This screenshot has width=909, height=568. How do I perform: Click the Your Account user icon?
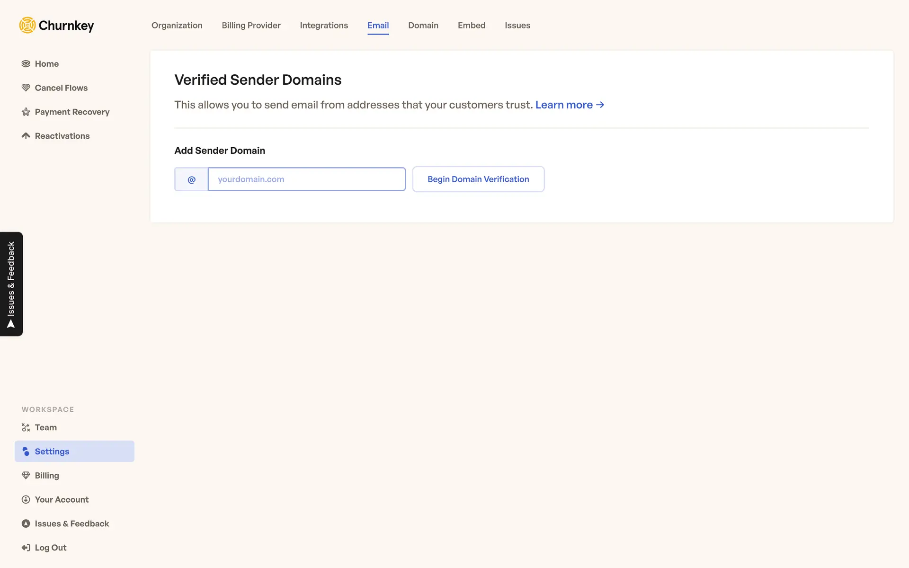click(26, 499)
